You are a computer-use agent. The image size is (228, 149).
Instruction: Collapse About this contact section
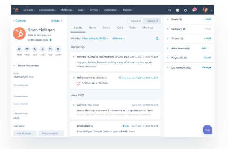14,66
